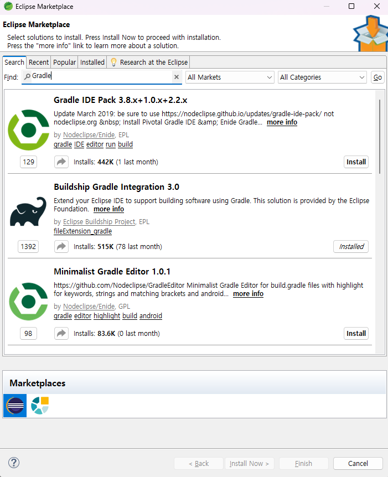Click the run tag link
This screenshot has width=388, height=477.
coord(111,144)
